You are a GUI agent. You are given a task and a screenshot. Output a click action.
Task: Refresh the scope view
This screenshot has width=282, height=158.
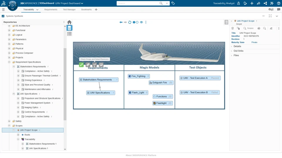pos(130,22)
